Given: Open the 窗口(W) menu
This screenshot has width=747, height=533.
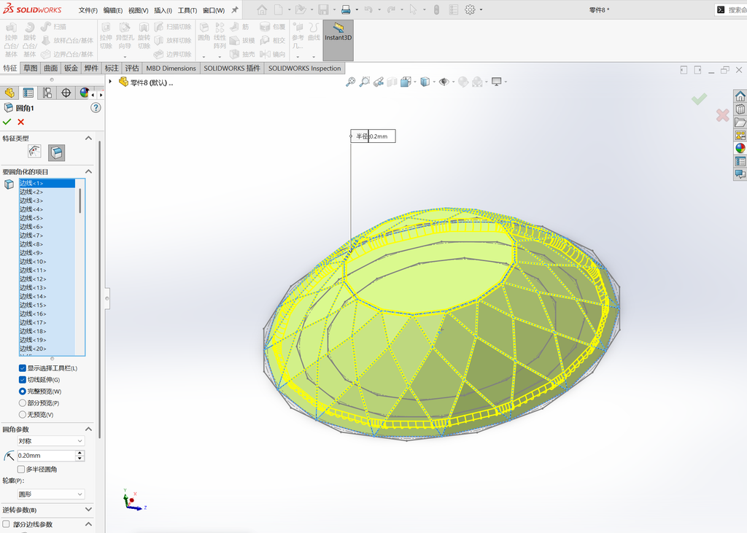Looking at the screenshot, I should pos(214,10).
